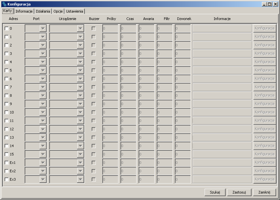Toggle the Buzzer checkbox in row 1
The height and width of the screenshot is (200, 280).
(94, 37)
